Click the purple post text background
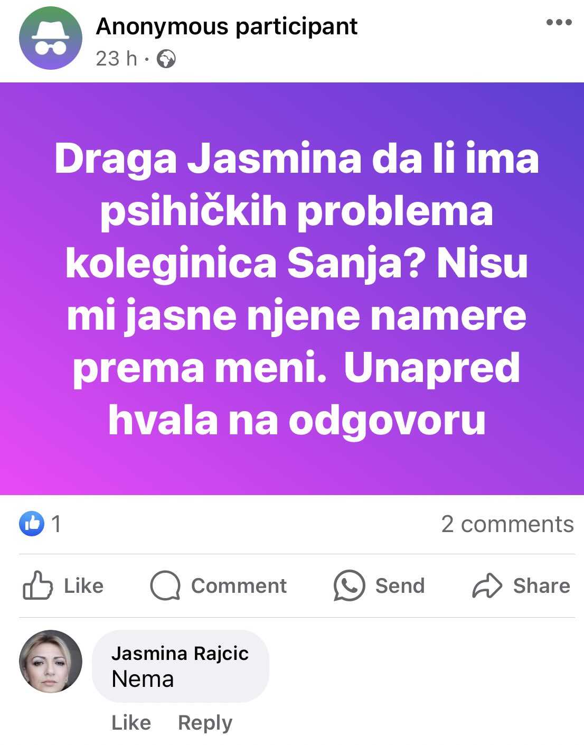Image resolution: width=584 pixels, height=745 pixels. [x=292, y=288]
